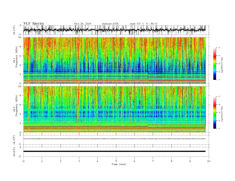
Task: Click the ch.1 spectrogram color scale bar
Action: [x=215, y=64]
